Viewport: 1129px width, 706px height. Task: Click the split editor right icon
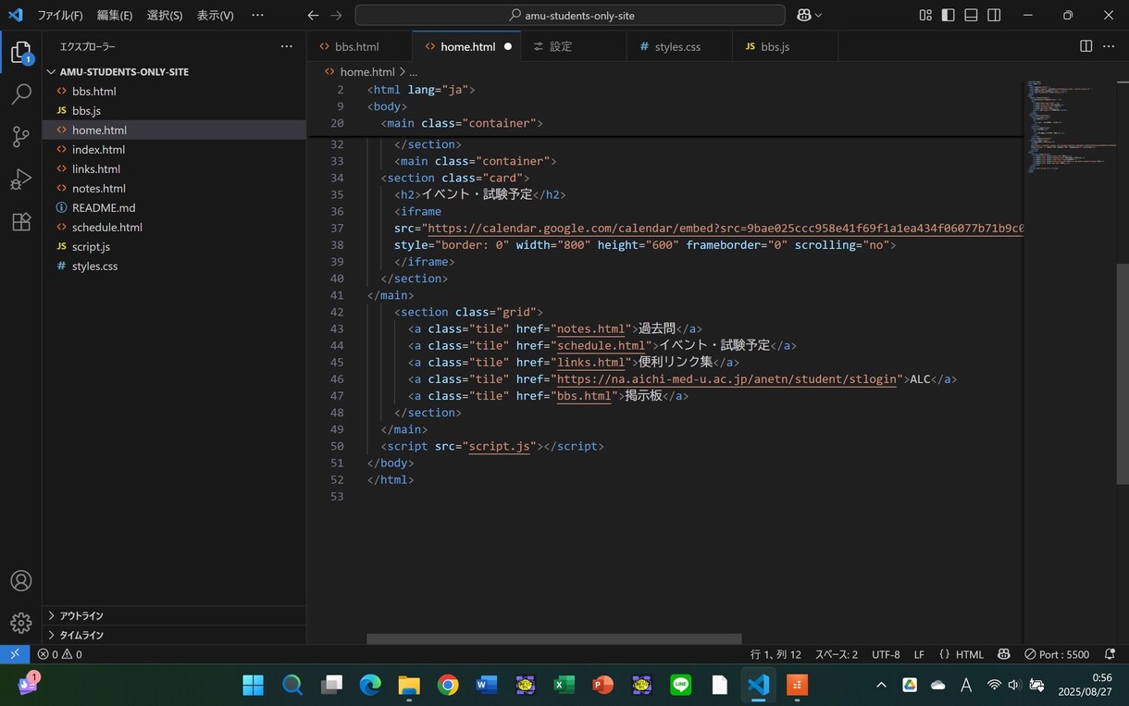(x=1086, y=46)
